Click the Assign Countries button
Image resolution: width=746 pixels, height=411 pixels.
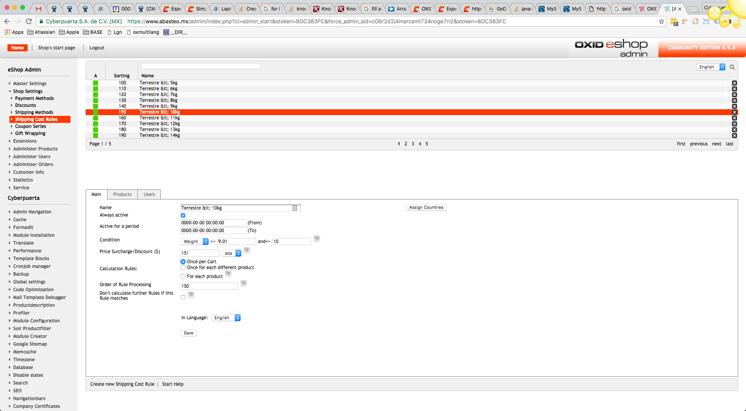pyautogui.click(x=426, y=208)
